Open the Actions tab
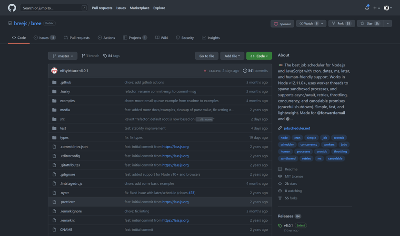Viewport: 400px width, 236px height. point(106,38)
